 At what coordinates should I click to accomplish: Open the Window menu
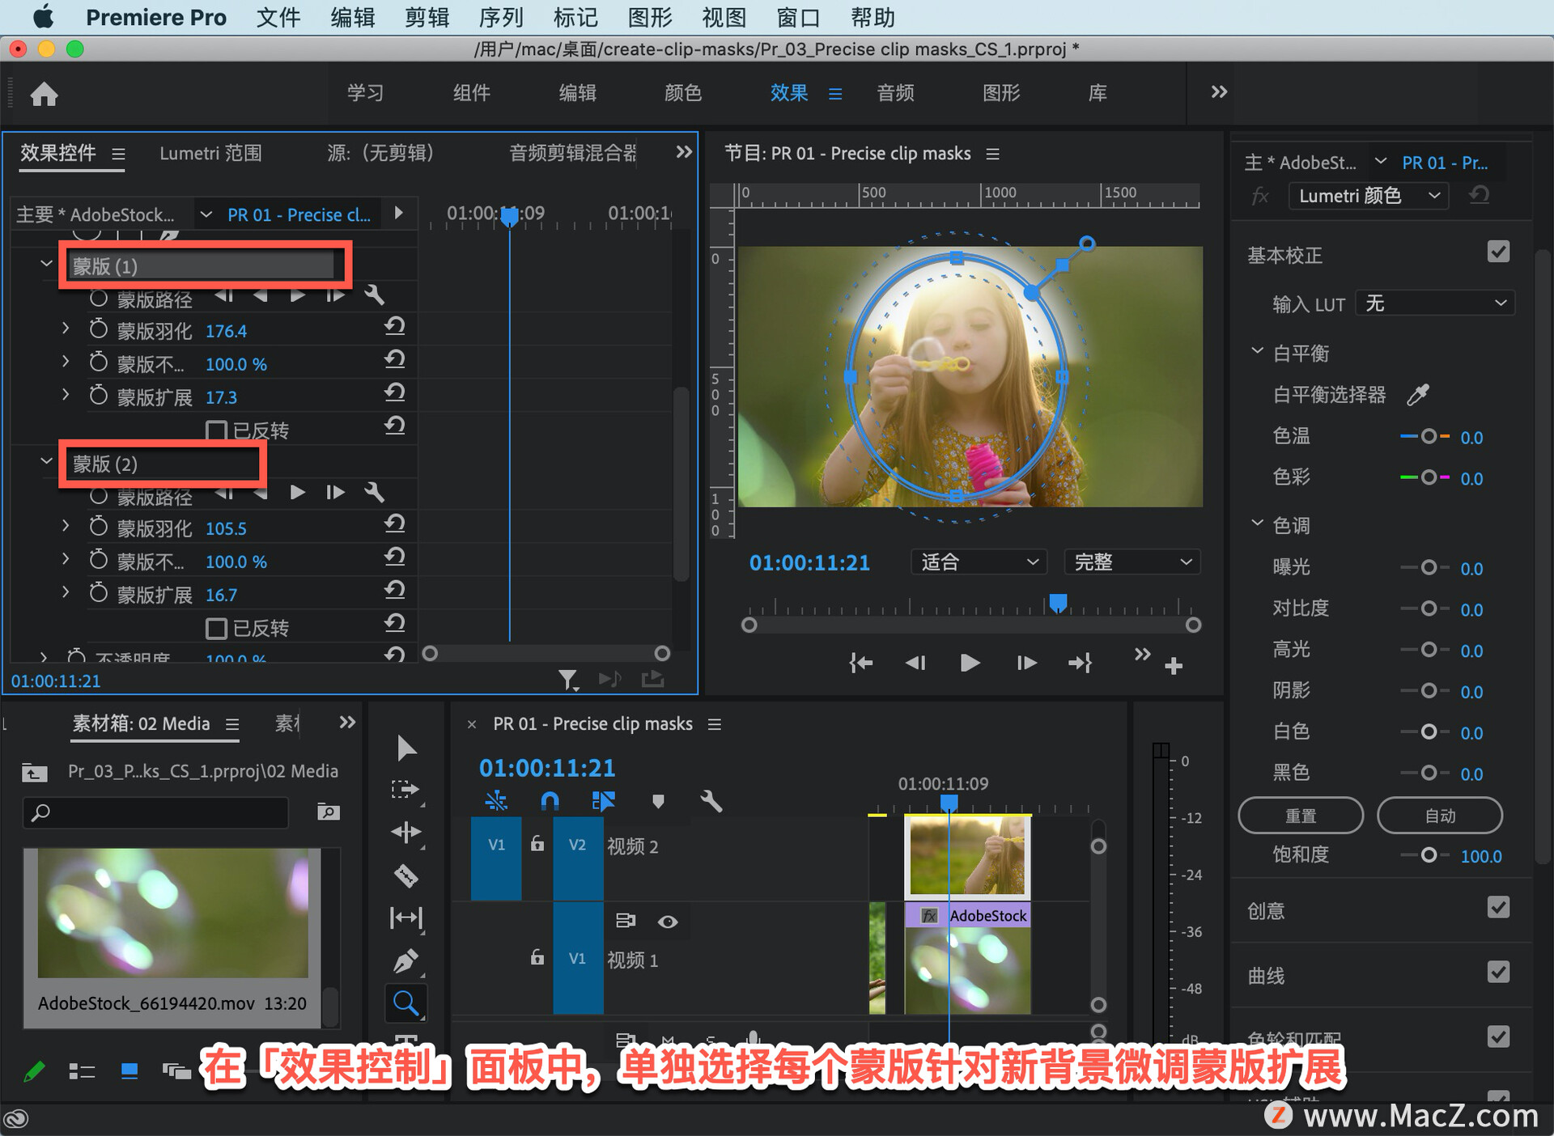[x=798, y=17]
